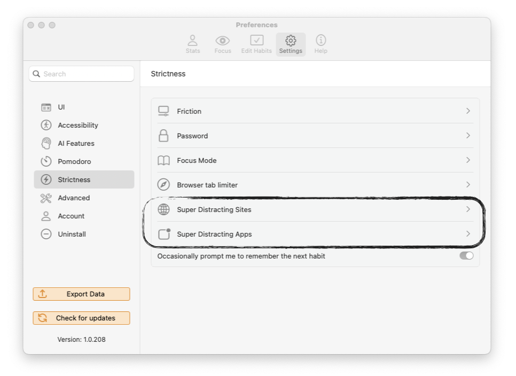
Task: Expand Focus Mode with its chevron
Action: 468,160
